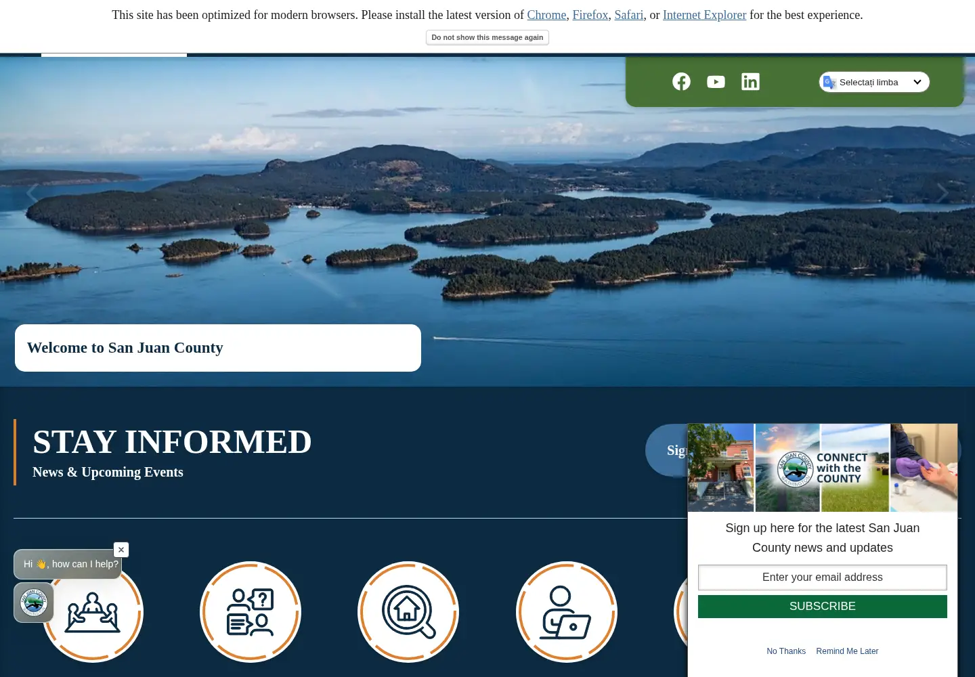The height and width of the screenshot is (677, 975).
Task: Click the Hi, how can I help? bubble
Action: tap(68, 564)
